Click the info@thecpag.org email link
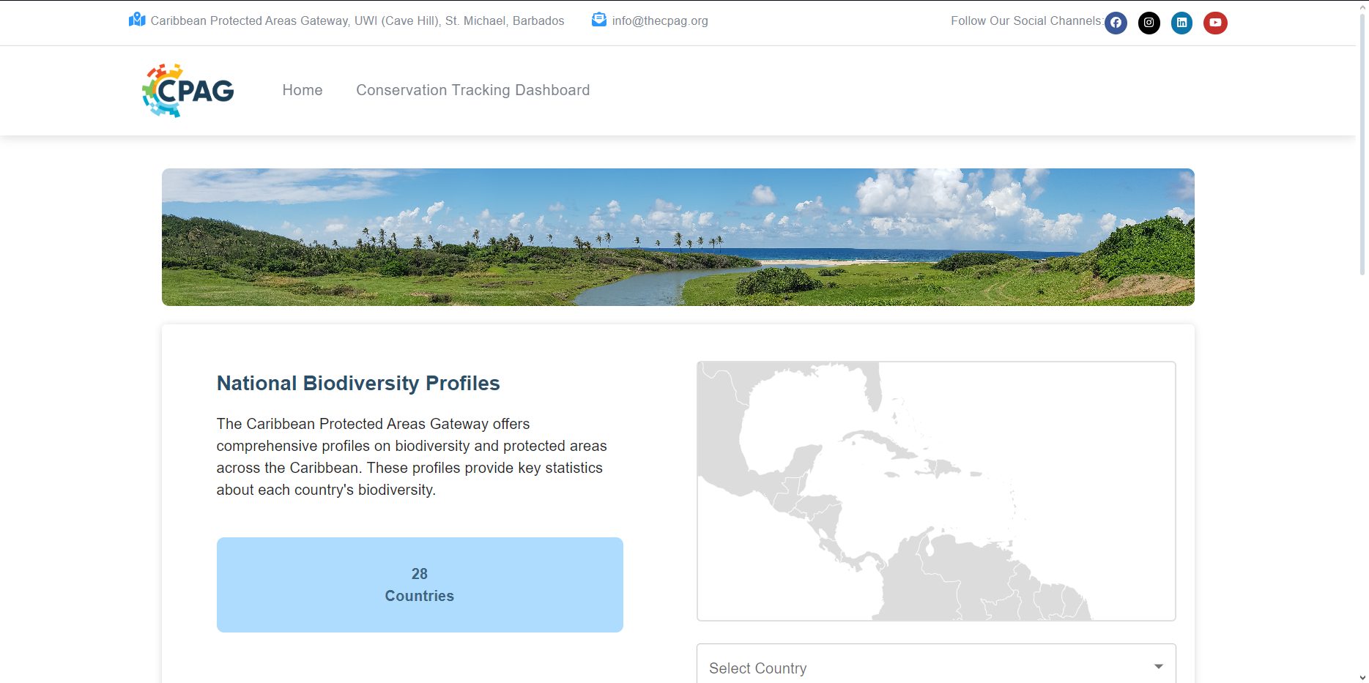Viewport: 1369px width, 683px height. (x=660, y=20)
